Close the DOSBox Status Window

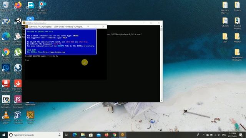click(x=159, y=23)
